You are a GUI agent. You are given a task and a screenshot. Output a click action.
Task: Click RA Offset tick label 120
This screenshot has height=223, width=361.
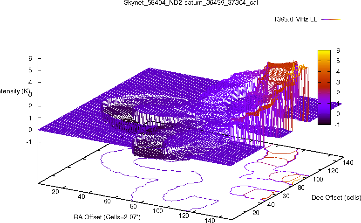pyautogui.click(x=184, y=216)
